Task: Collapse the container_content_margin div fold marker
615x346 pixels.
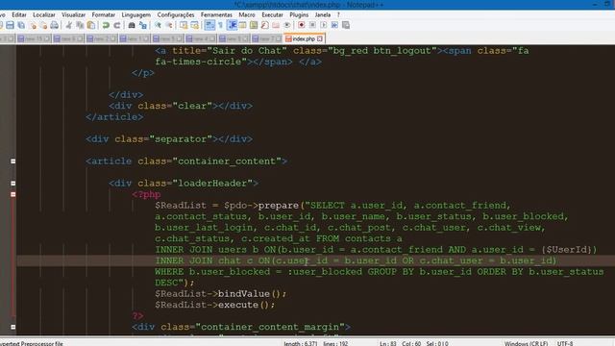Action: coord(12,327)
